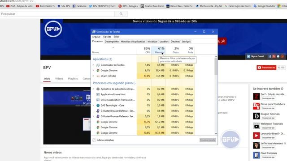This screenshot has height=161, width=287.
Task: Expand the Google Chrome app row in Aplicativos
Action: point(93,71)
